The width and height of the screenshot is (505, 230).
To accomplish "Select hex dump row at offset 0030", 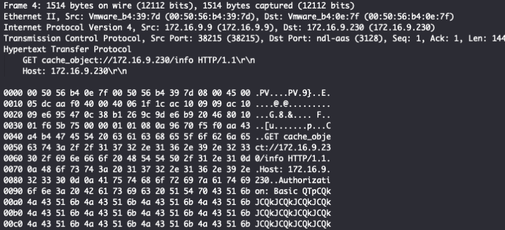I will click(x=167, y=126).
